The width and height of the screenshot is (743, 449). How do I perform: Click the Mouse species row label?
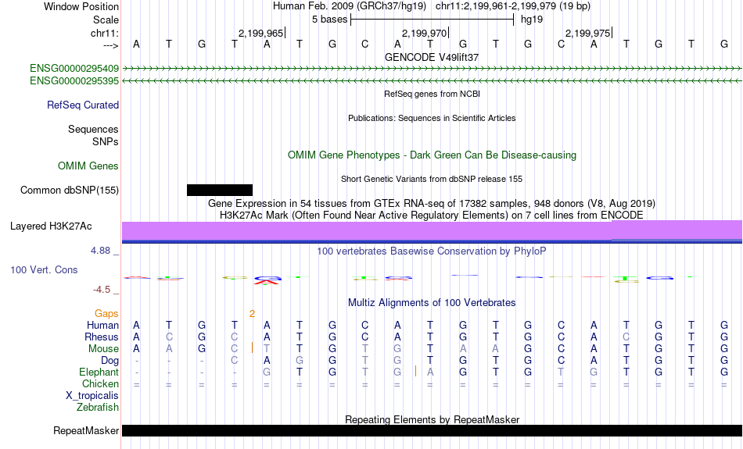coord(103,349)
